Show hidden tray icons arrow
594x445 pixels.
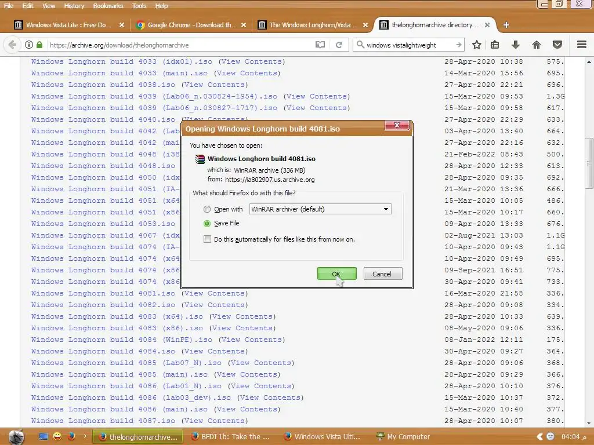[x=540, y=437]
